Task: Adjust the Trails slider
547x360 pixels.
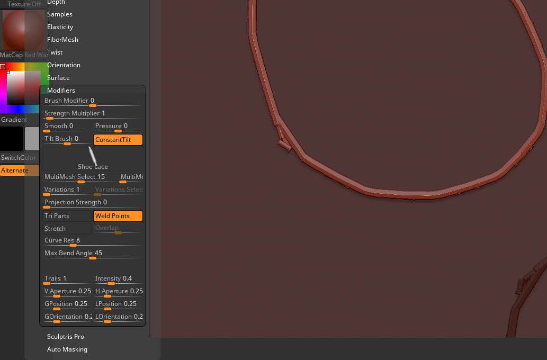Action: 67,280
